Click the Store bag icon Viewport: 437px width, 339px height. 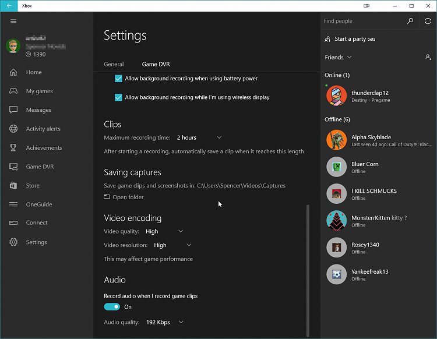click(x=13, y=185)
